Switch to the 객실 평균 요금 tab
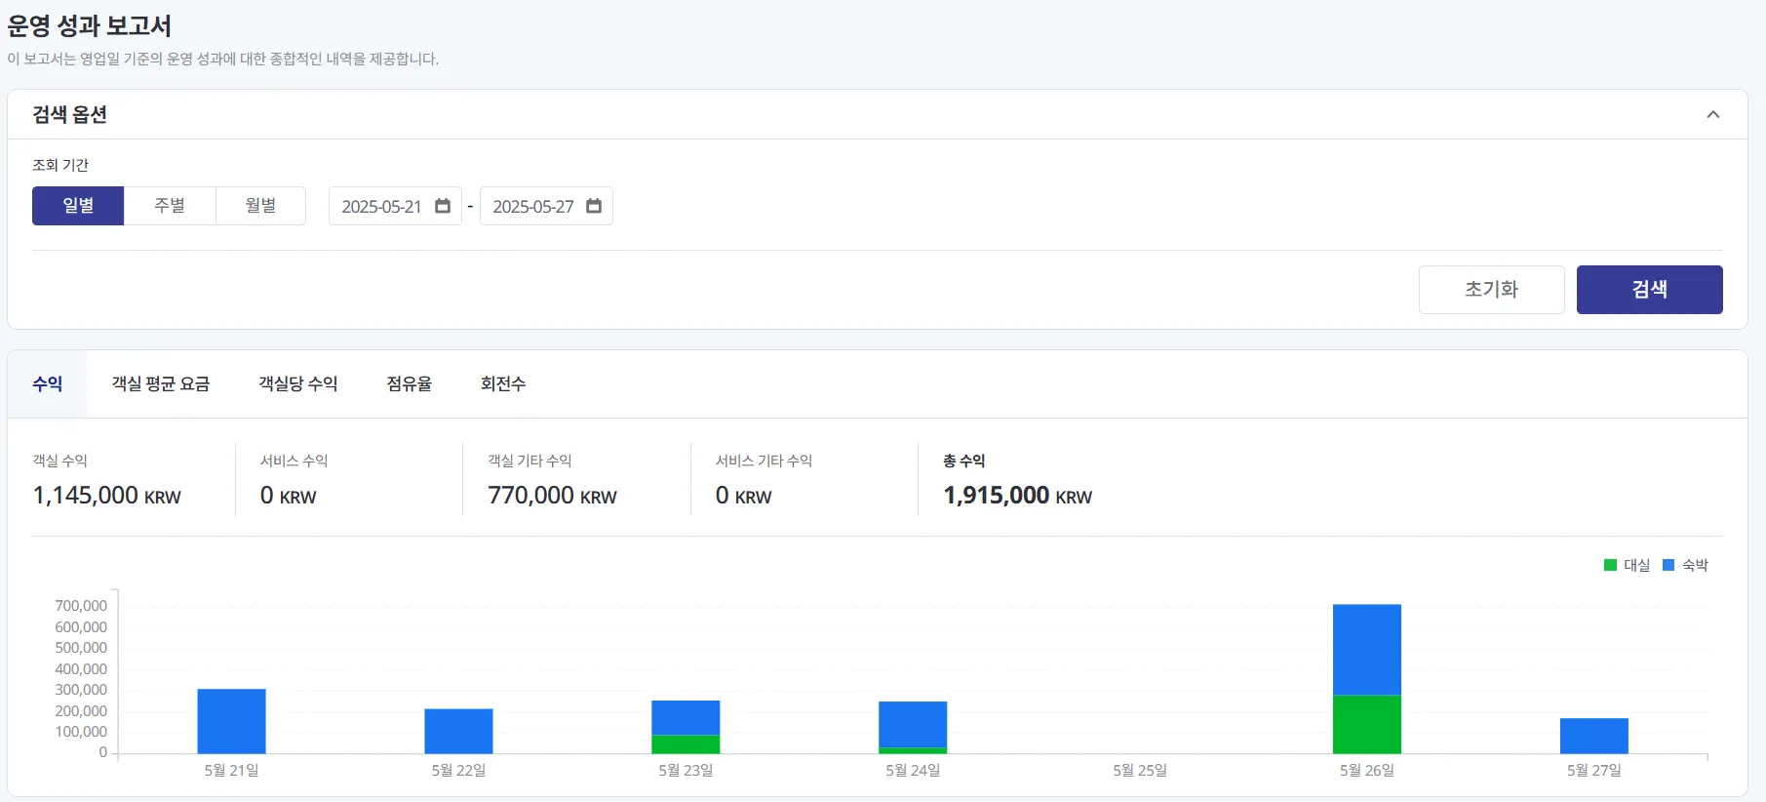 (x=161, y=384)
